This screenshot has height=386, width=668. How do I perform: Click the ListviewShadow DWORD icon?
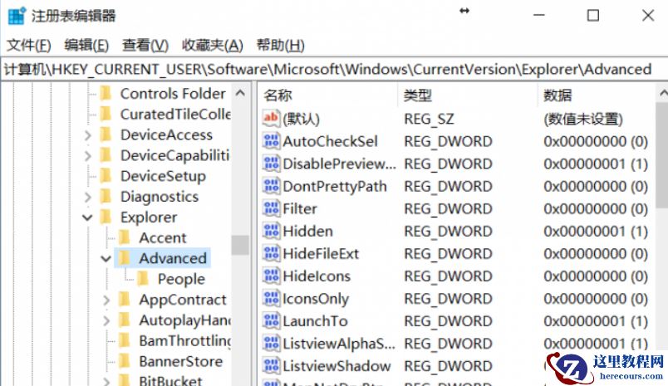point(271,366)
